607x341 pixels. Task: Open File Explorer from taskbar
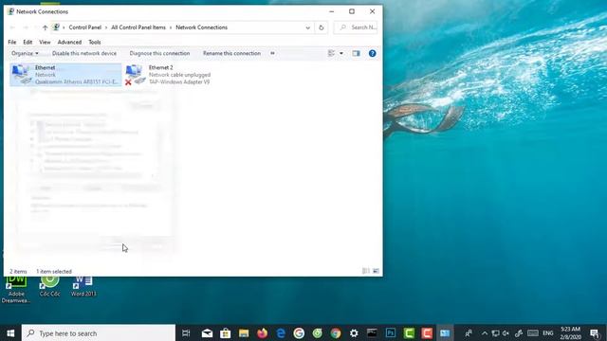[244, 333]
